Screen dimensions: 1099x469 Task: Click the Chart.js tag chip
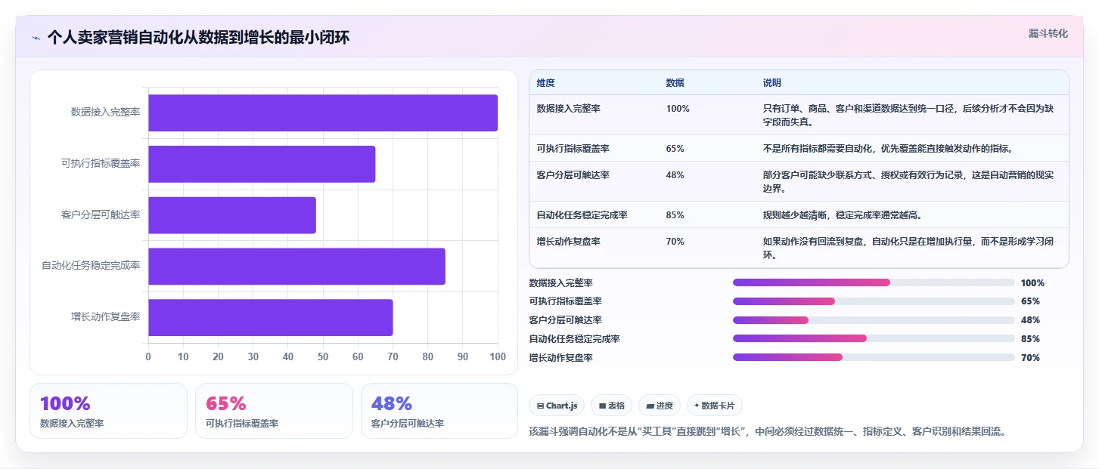pyautogui.click(x=557, y=406)
